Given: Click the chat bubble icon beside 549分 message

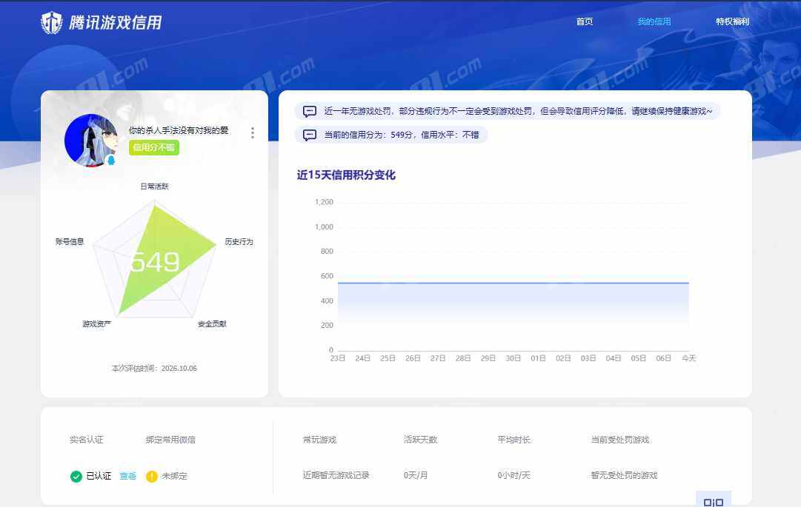Looking at the screenshot, I should (x=310, y=135).
